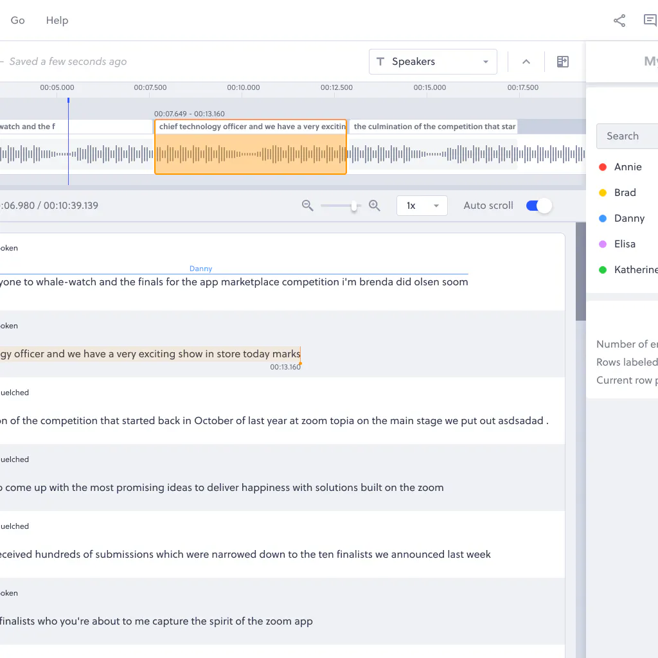This screenshot has height=658, width=658.
Task: Open the comments icon at top right
Action: 650,21
